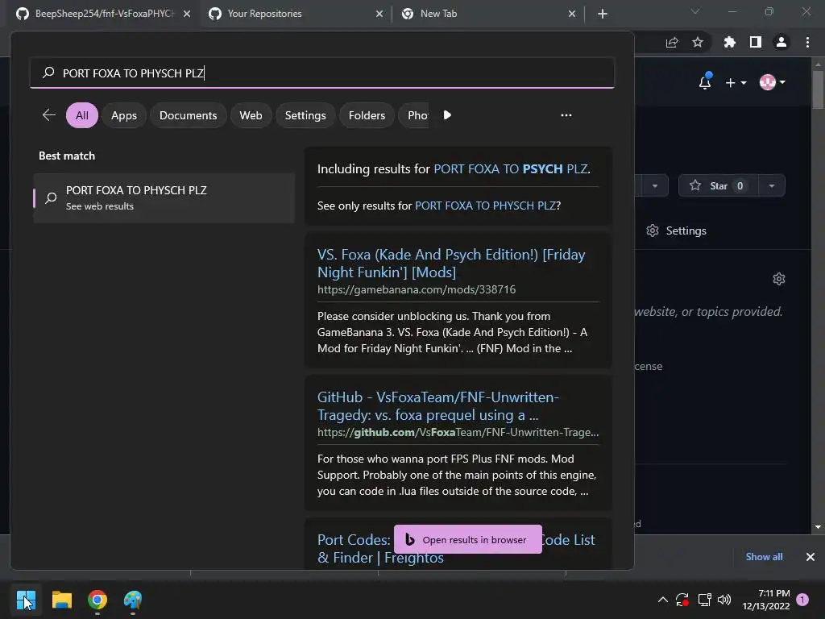The width and height of the screenshot is (825, 619).
Task: Toggle Chrome side panel icon
Action: (756, 42)
